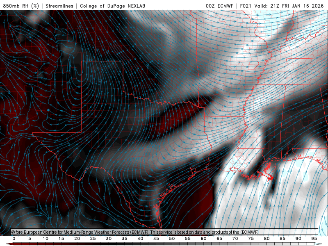328x246 pixels.
Task: Click the "80" value on the RH scale
Action: [266, 239]
